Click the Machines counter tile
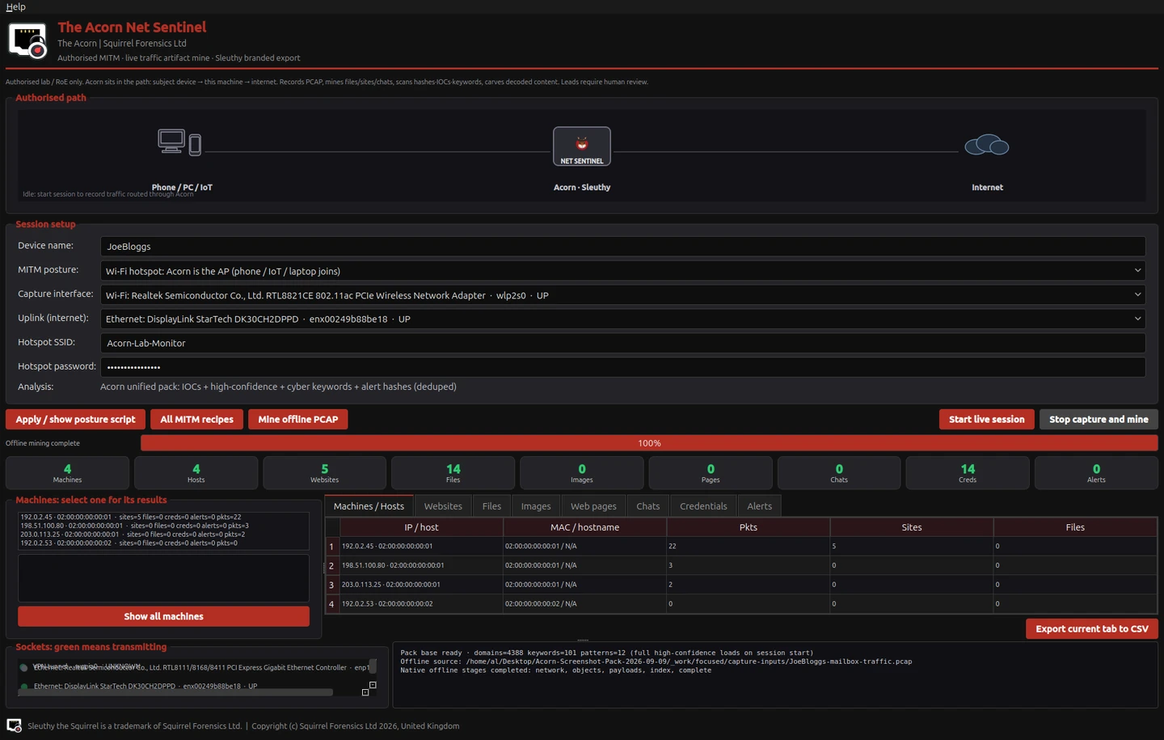1164x740 pixels. pyautogui.click(x=67, y=473)
